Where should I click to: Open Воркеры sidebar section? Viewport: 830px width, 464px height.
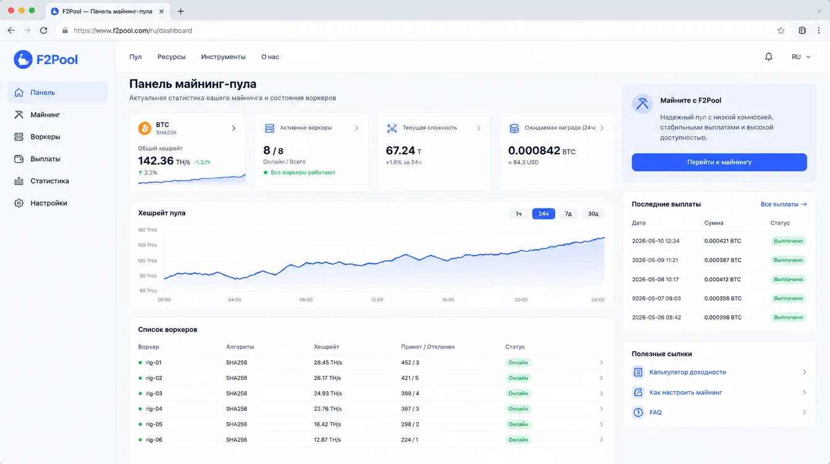click(x=57, y=137)
